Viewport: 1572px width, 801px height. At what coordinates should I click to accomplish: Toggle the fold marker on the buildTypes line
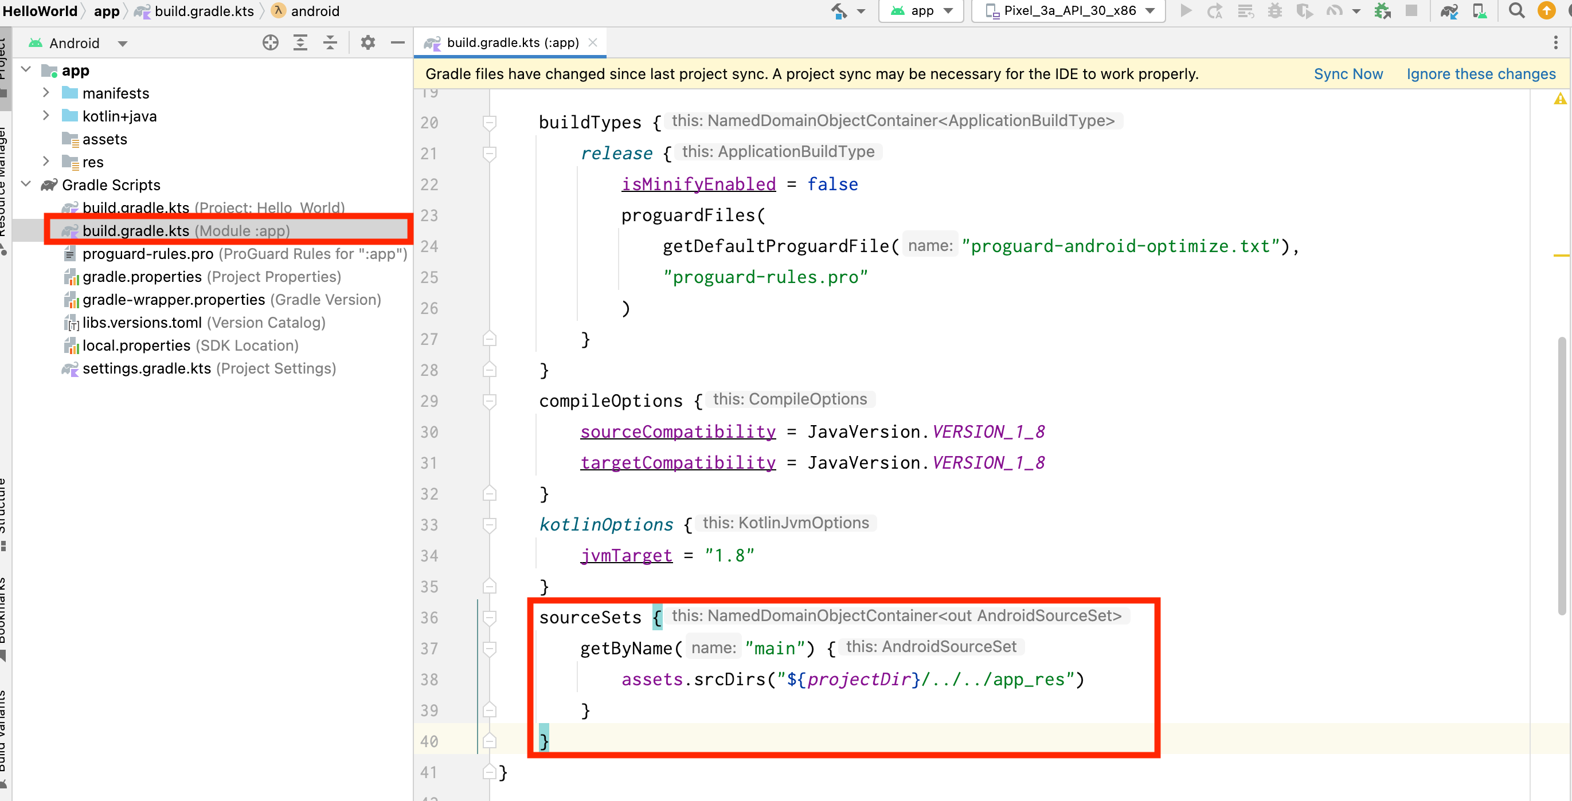[489, 123]
